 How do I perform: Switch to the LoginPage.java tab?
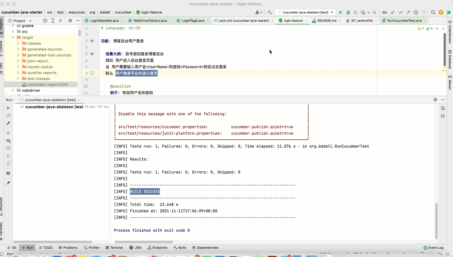pos(193,21)
